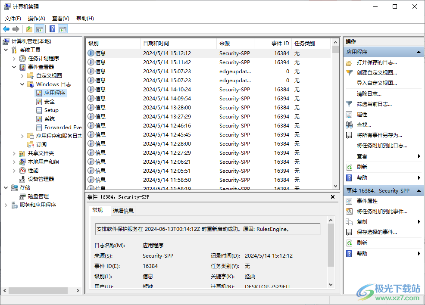
Task: Click the Up one level folder icon
Action: click(x=29, y=29)
